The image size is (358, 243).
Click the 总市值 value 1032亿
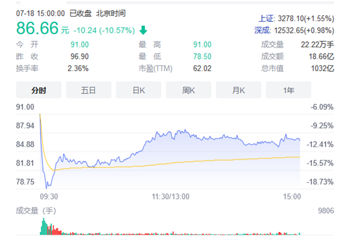click(x=323, y=68)
